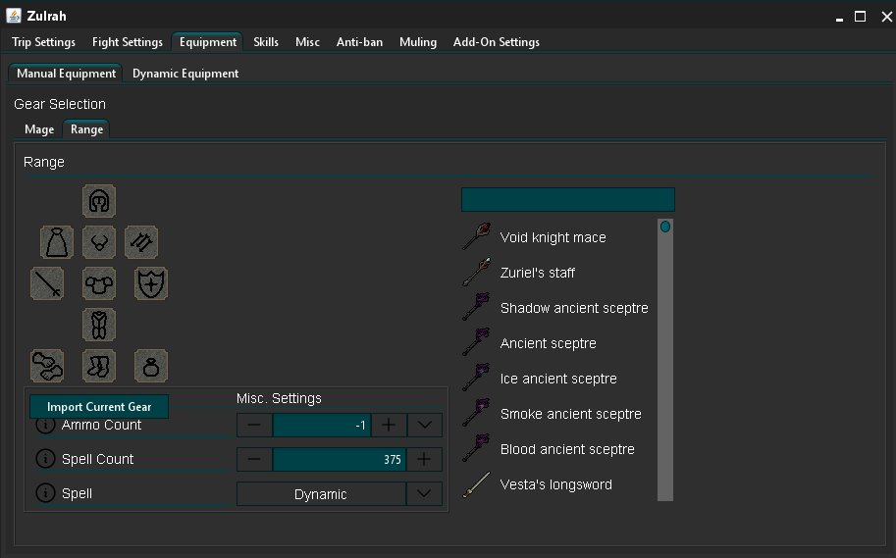Open the Dynamic Equipment tab
The image size is (896, 558).
coord(185,74)
